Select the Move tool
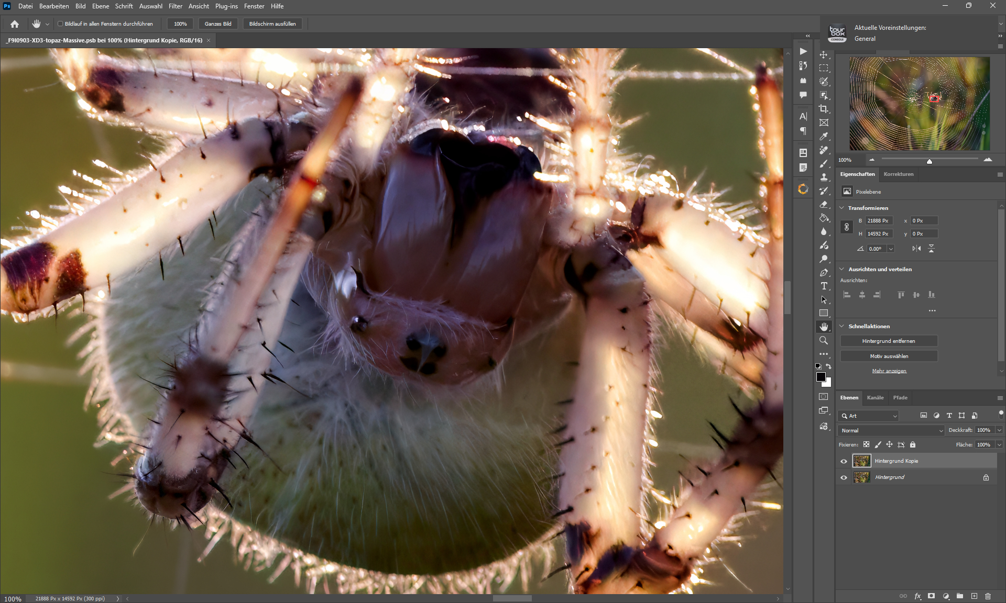Screen dimensions: 1006x603 tap(824, 54)
